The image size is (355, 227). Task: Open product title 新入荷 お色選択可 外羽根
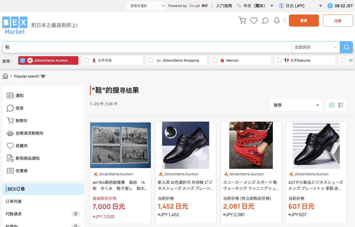click(185, 185)
